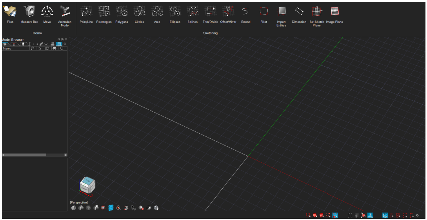Pick the Polygons tool

point(122,14)
